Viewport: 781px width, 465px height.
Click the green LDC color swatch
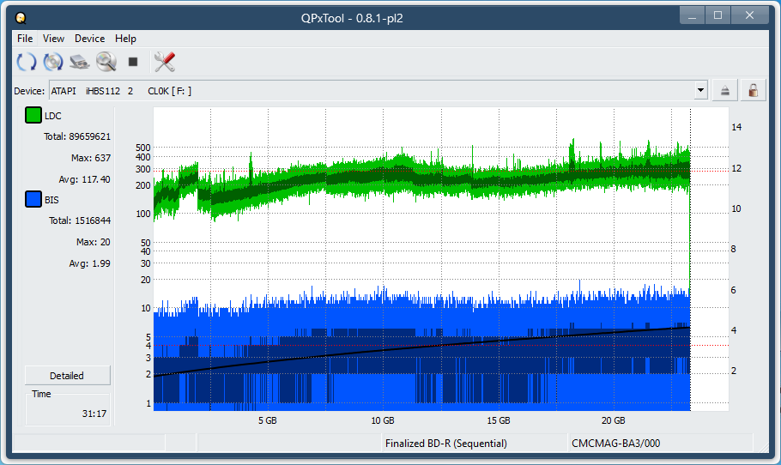point(33,115)
